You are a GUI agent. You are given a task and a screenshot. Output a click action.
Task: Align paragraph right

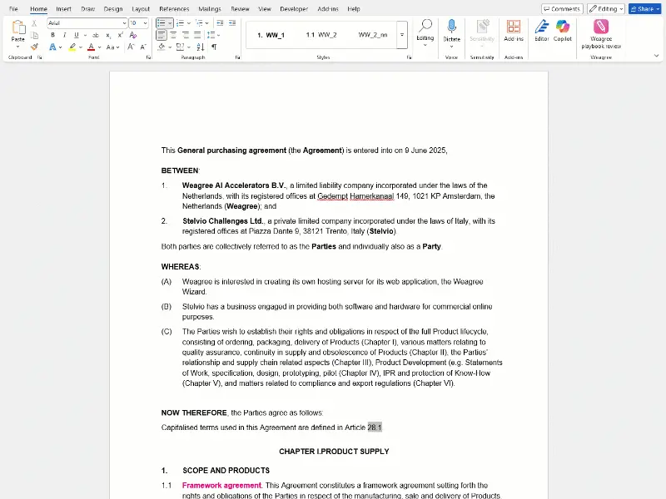[186, 35]
